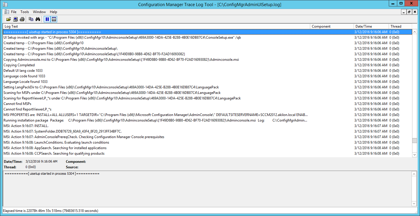
Task: Click the Date/Time value in details pane
Action: coord(41,161)
